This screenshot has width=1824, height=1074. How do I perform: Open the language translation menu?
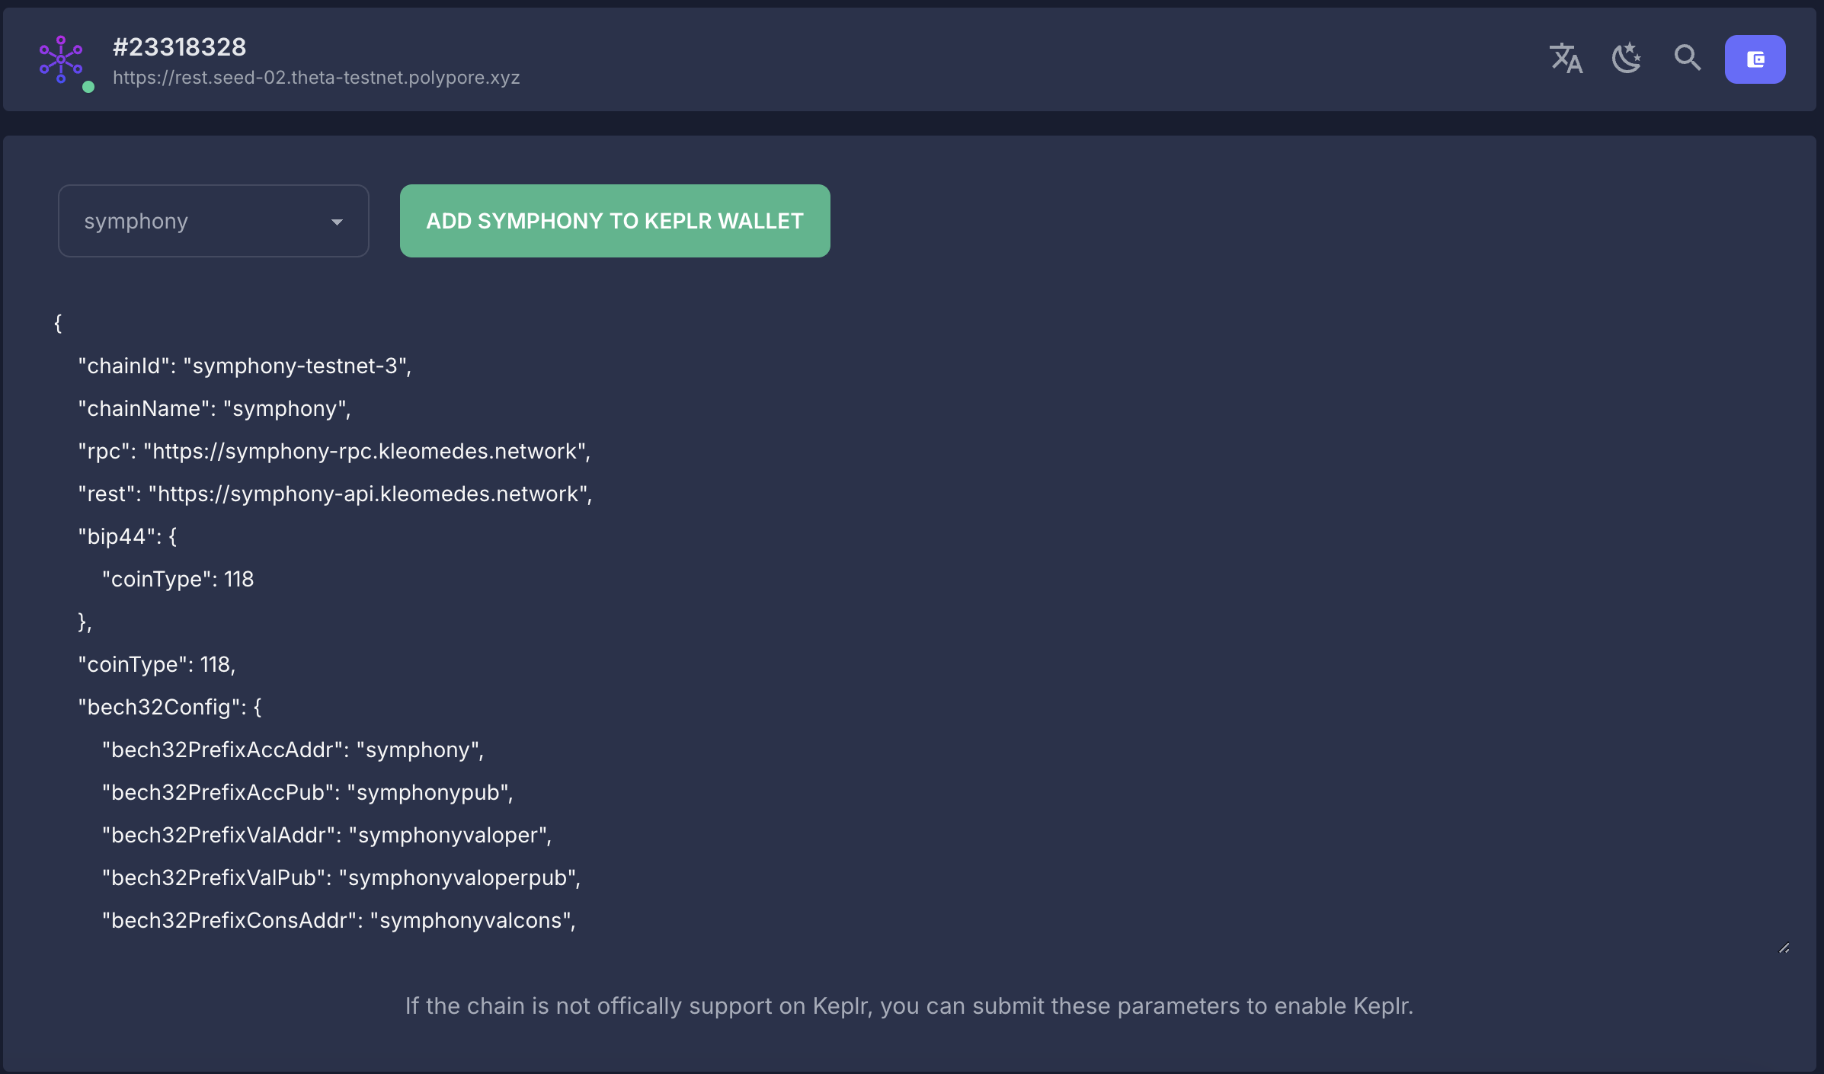[x=1566, y=59]
